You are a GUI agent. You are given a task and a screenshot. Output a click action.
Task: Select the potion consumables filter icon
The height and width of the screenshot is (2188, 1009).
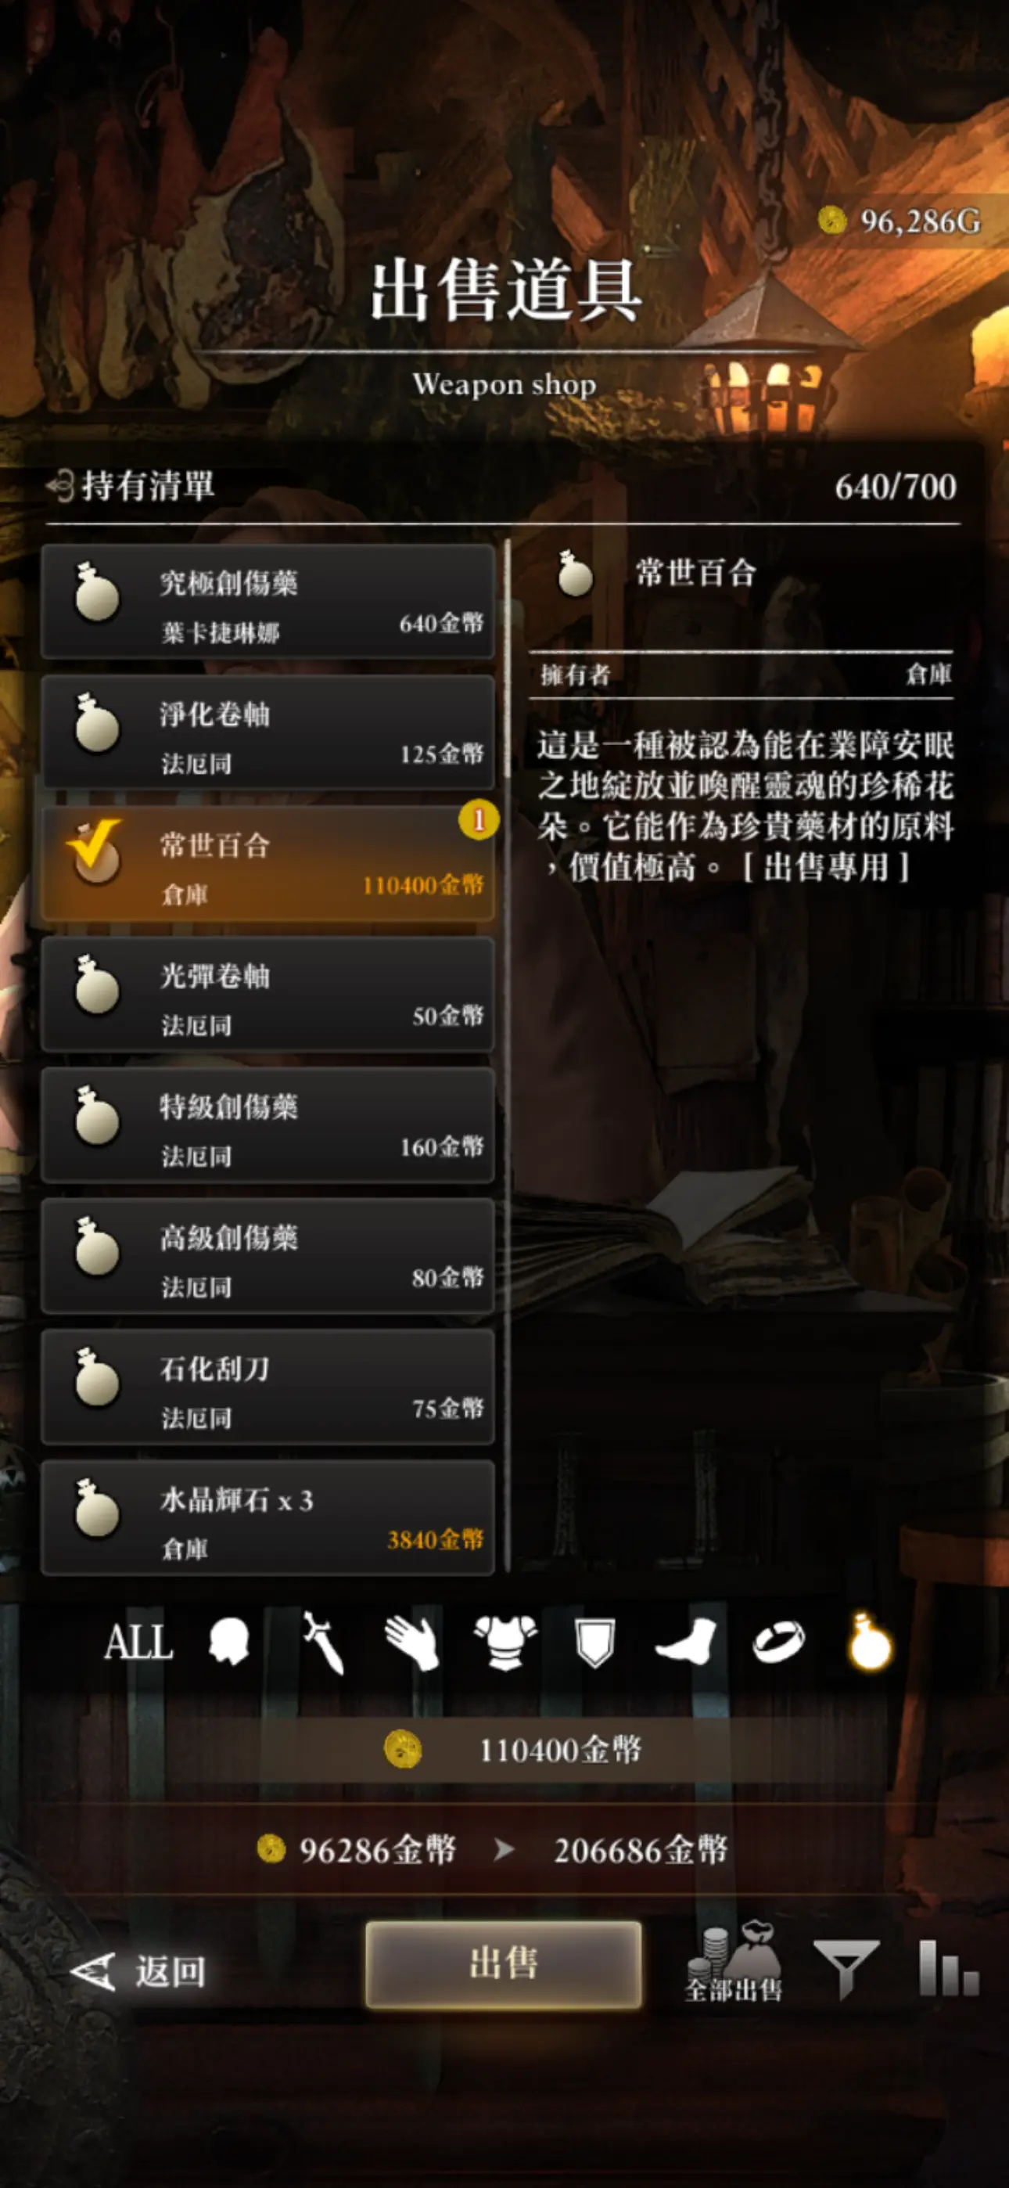pyautogui.click(x=871, y=1641)
